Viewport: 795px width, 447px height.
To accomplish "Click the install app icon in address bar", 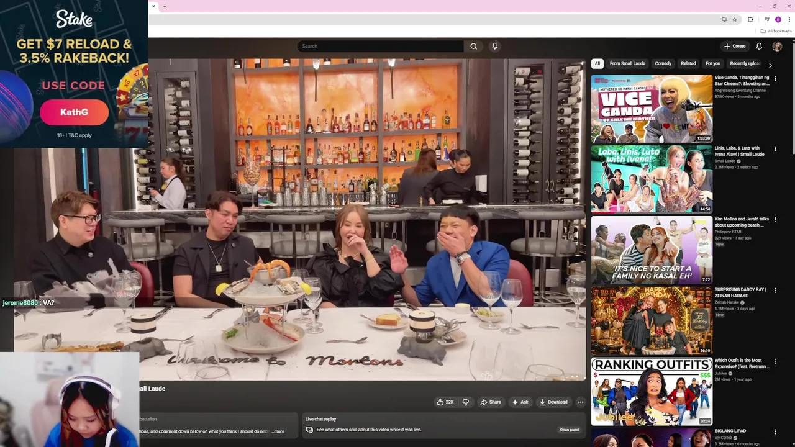I will click(724, 19).
